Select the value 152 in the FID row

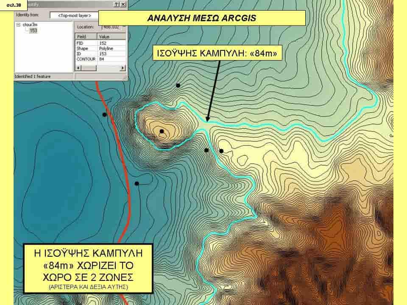[x=112, y=43]
